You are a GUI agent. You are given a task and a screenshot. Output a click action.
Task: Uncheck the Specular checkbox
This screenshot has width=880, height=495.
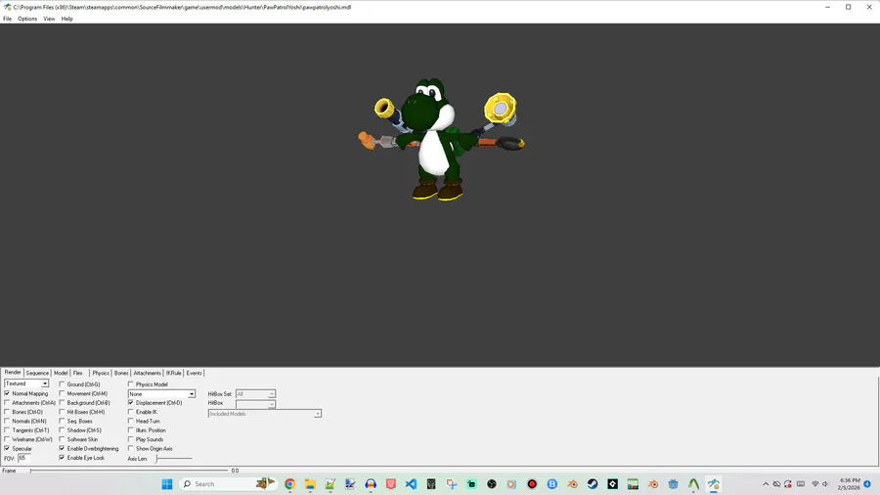[7, 449]
